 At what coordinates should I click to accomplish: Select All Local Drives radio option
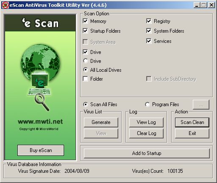86,70
